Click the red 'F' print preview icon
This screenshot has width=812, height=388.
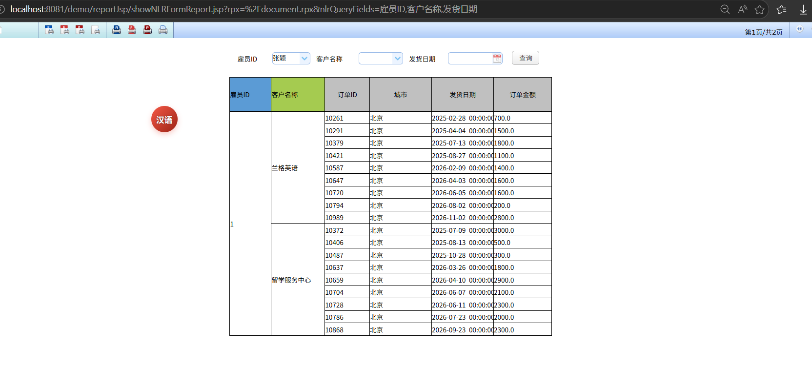(65, 30)
